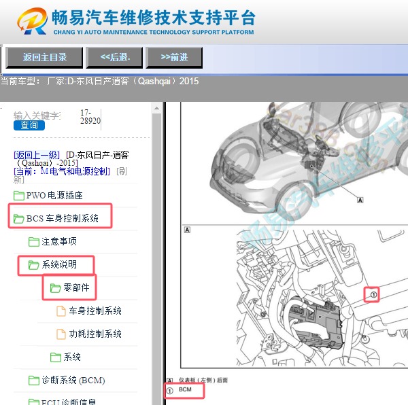Click the sidebar scroll-up arrow

[x=156, y=108]
